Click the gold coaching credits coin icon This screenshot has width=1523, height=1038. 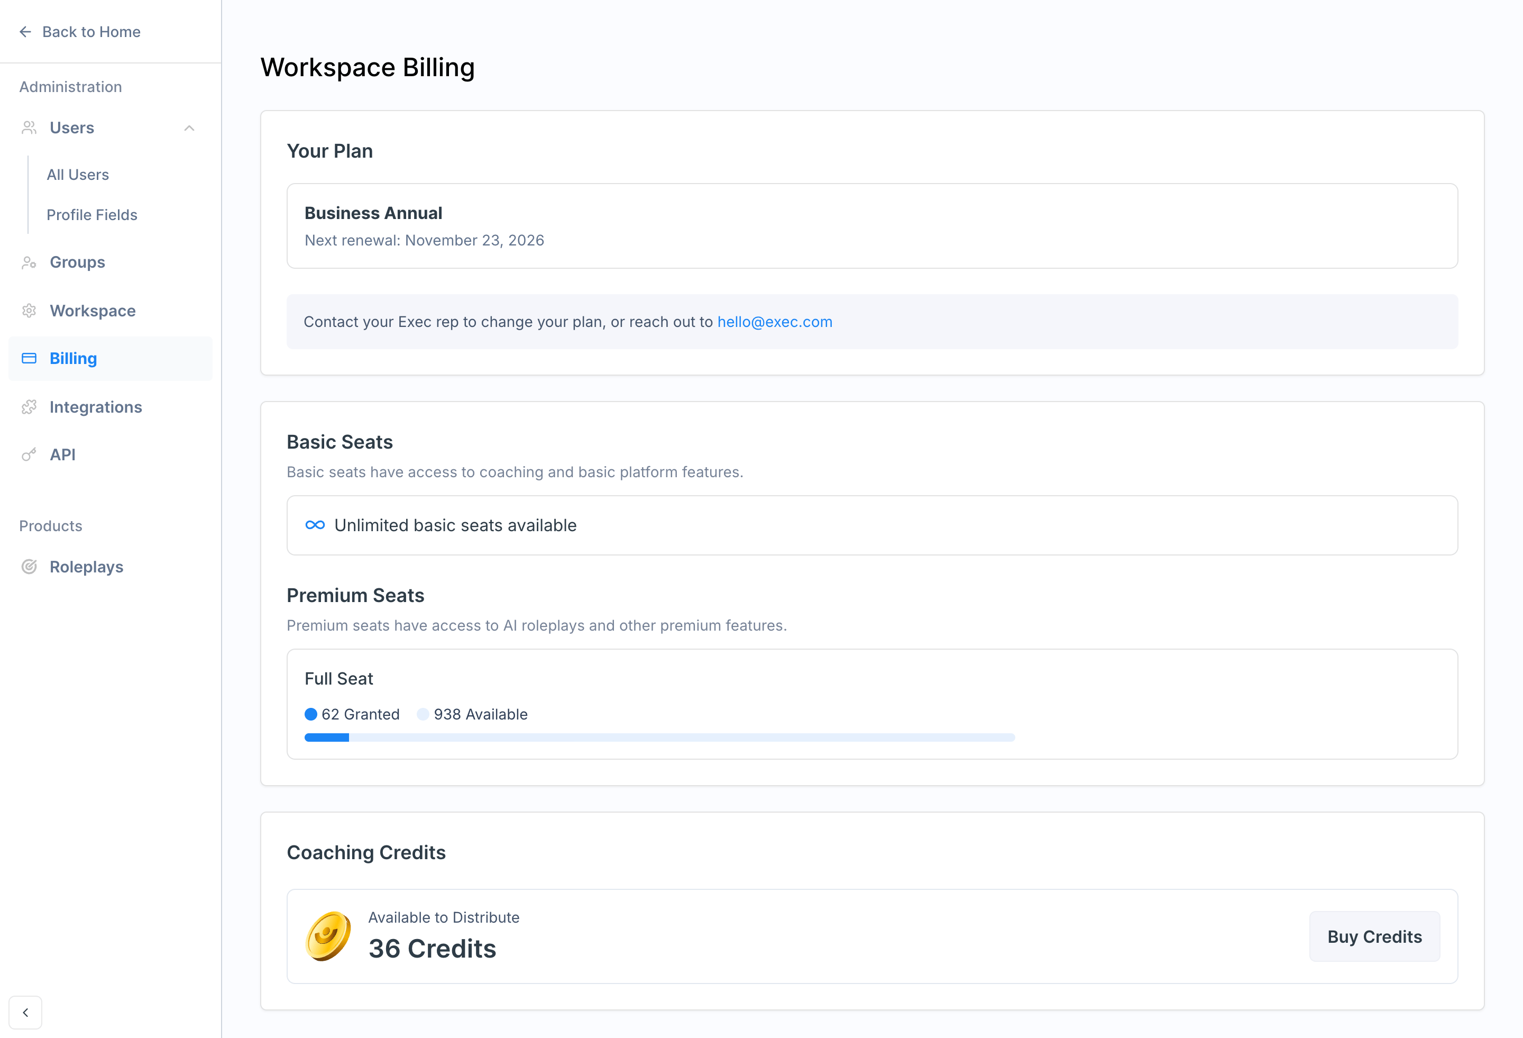coord(328,936)
